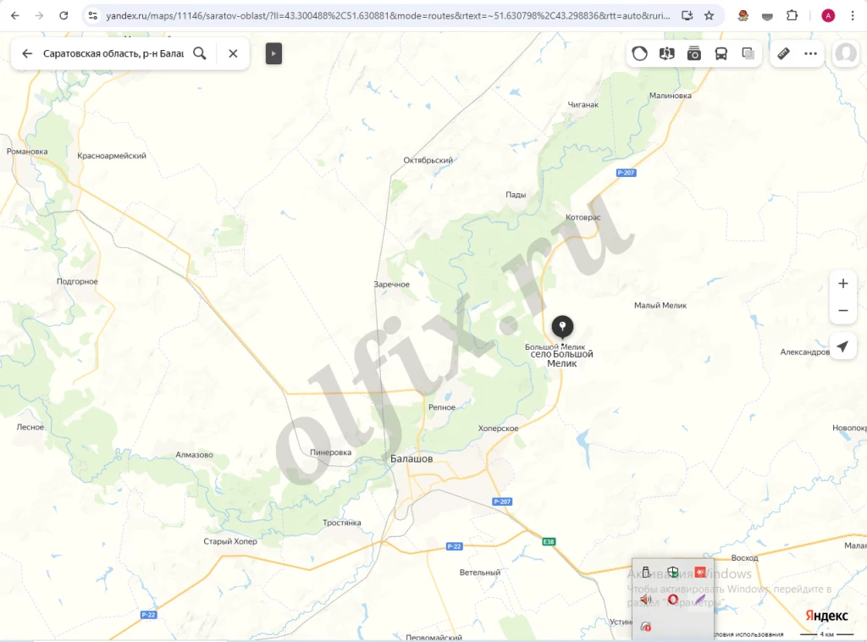Click the Балашов city label on map
This screenshot has width=867, height=642.
tap(411, 458)
